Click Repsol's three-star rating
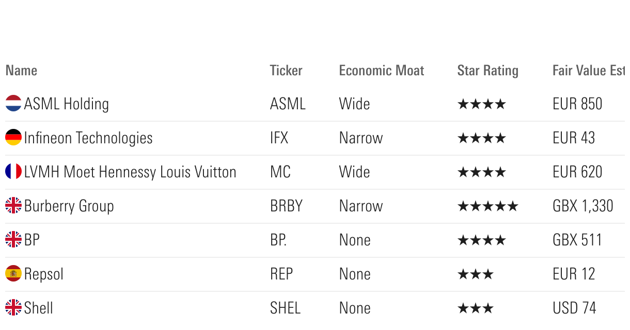Viewport: 630px width, 330px height. [476, 274]
